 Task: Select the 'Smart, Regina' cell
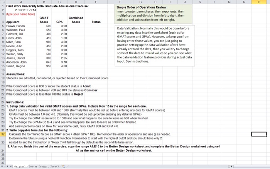tap(21, 66)
